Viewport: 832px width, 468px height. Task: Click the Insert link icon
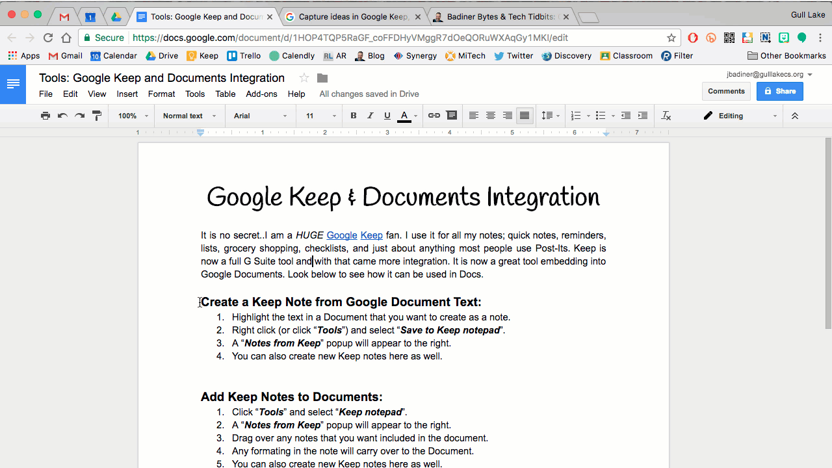click(x=434, y=116)
